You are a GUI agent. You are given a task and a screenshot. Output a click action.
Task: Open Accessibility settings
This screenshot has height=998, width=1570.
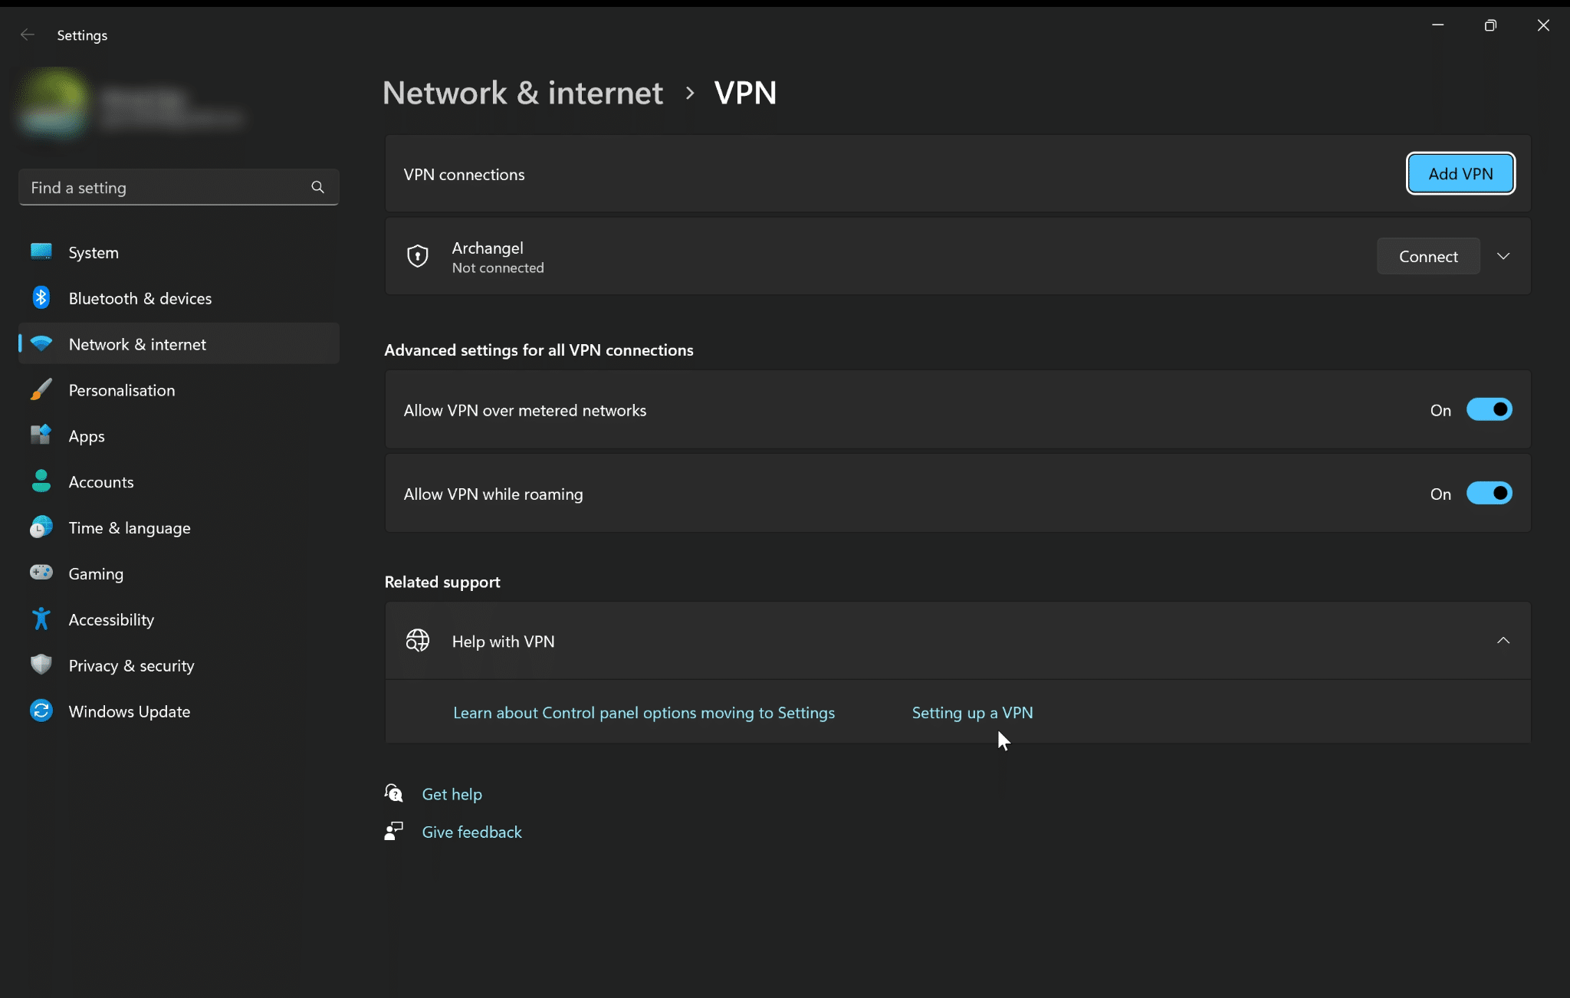(x=179, y=620)
